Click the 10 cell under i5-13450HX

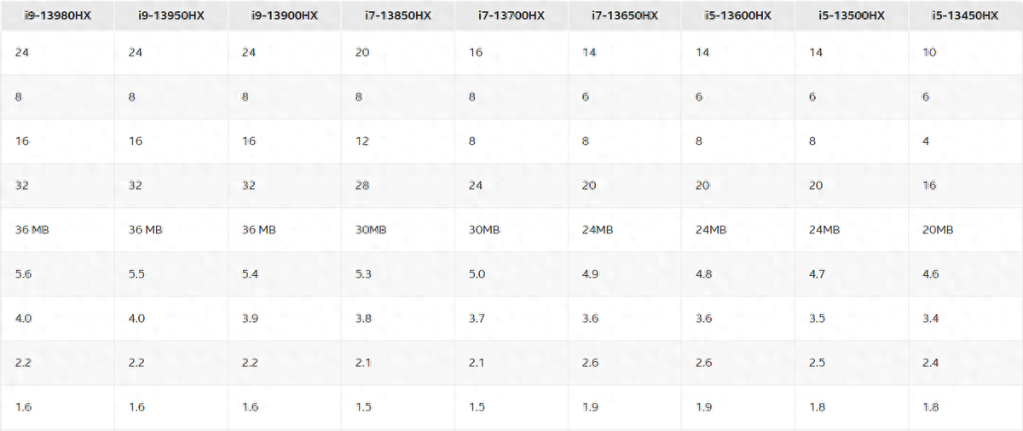coord(929,53)
